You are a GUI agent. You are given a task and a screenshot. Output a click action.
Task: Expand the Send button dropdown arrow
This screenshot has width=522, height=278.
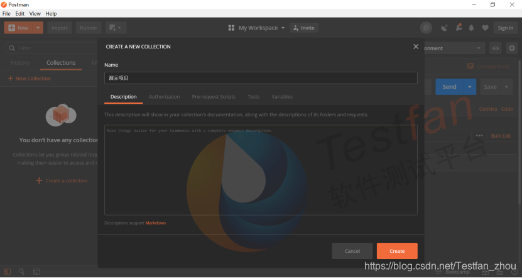(470, 87)
